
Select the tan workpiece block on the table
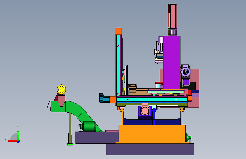[x=139, y=92]
